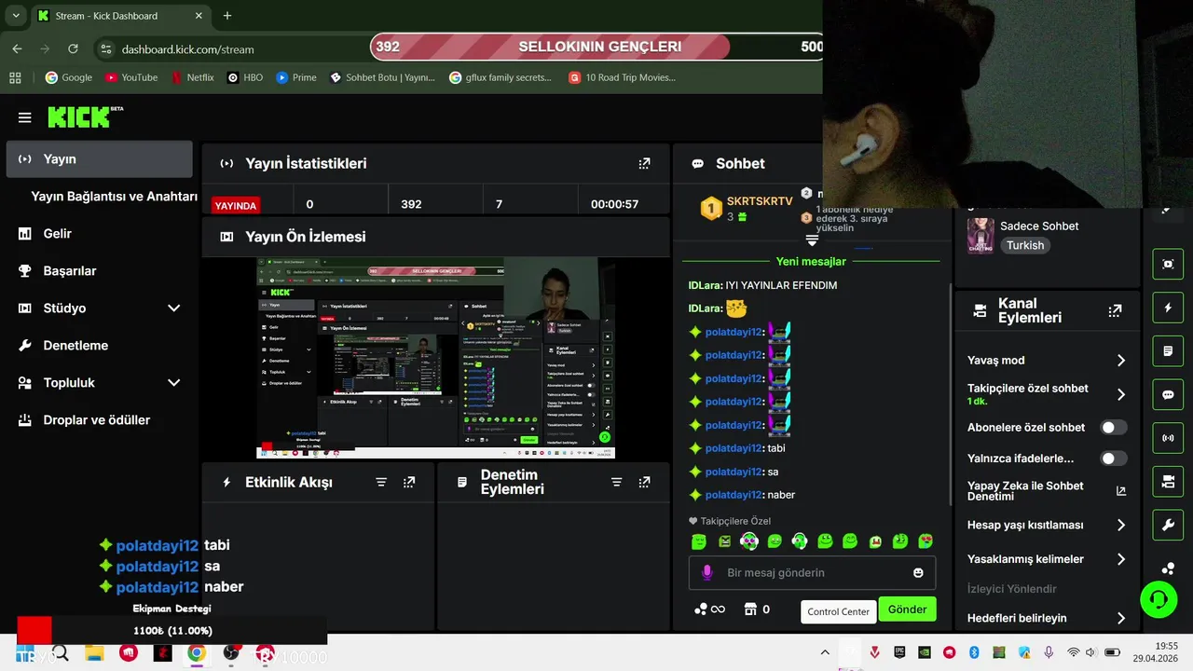Open Yasaklanmış kelimeler settings
1193x671 pixels.
[1048, 559]
